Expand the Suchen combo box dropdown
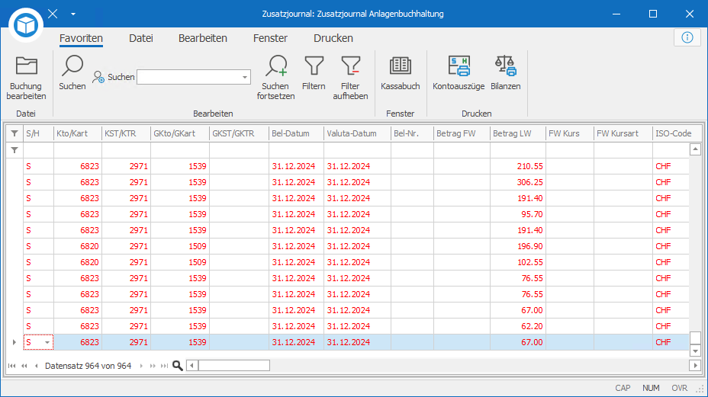 pos(245,77)
